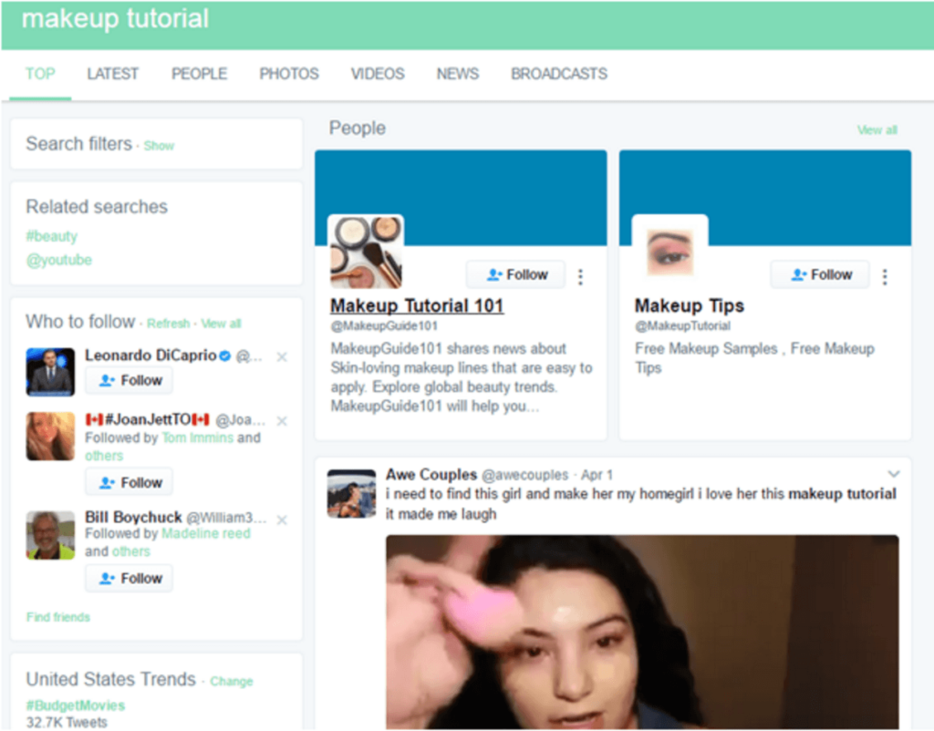Open the Tom Immins follower link

pos(198,438)
